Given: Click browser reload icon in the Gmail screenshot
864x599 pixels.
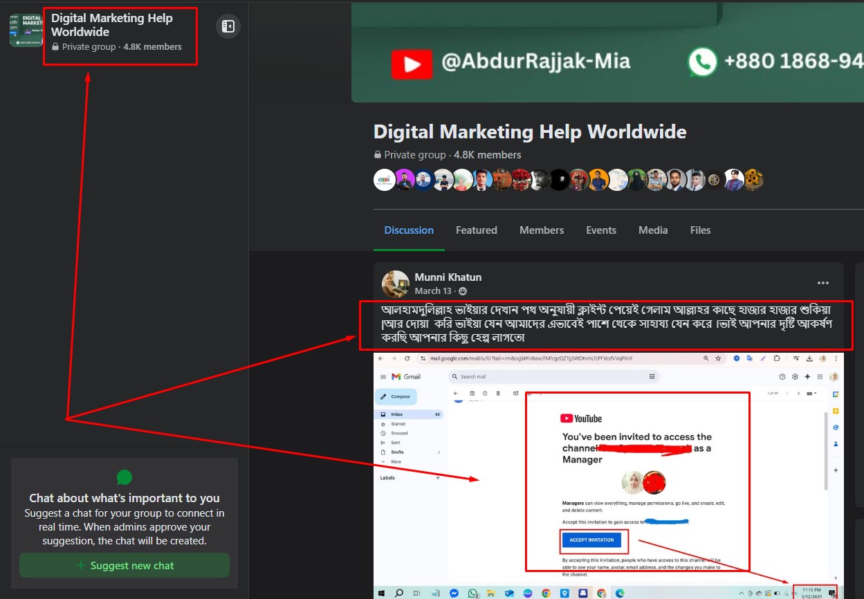Looking at the screenshot, I should pyautogui.click(x=407, y=358).
